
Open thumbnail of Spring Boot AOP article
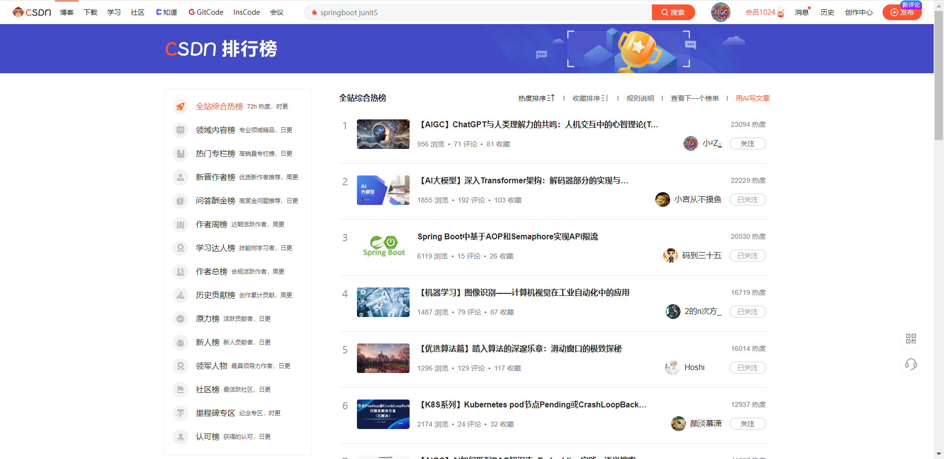(383, 246)
